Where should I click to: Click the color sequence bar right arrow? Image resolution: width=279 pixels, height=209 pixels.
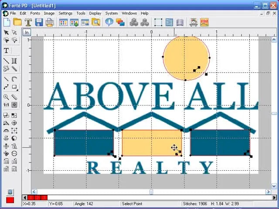point(275,198)
